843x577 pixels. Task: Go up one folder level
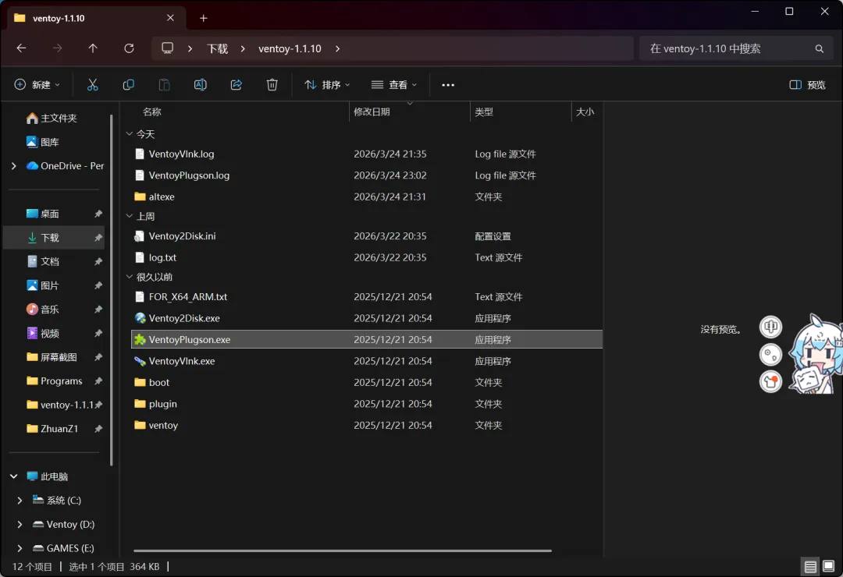coord(93,48)
